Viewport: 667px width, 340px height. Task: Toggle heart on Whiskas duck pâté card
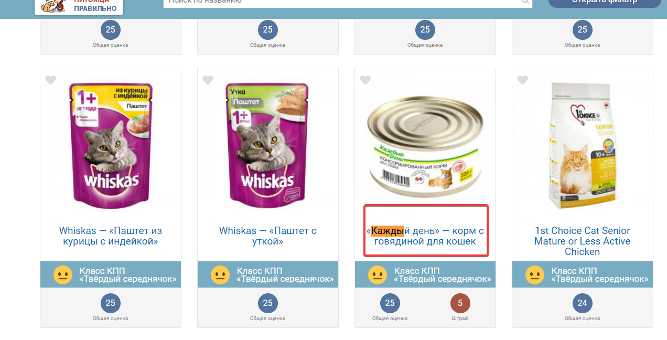tap(208, 80)
